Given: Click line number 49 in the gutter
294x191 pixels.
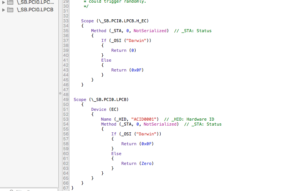Looking at the screenshot, I should tap(66, 99).
